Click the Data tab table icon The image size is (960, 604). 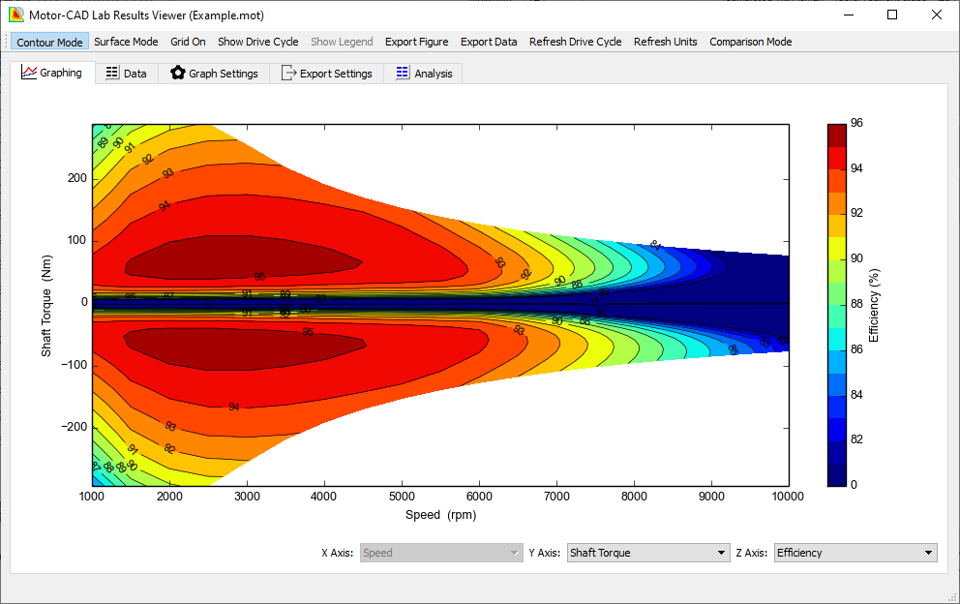click(x=112, y=73)
